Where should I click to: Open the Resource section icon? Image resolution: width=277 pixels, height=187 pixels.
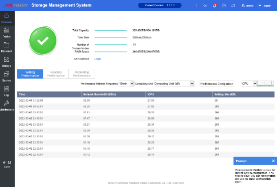click(7, 47)
